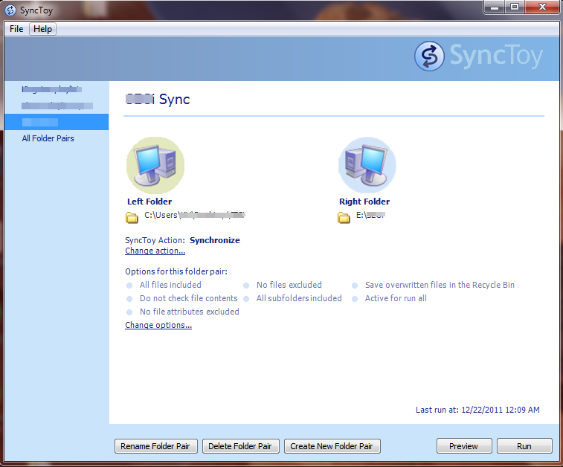Preview the sync operation
Image resolution: width=563 pixels, height=467 pixels.
(464, 446)
